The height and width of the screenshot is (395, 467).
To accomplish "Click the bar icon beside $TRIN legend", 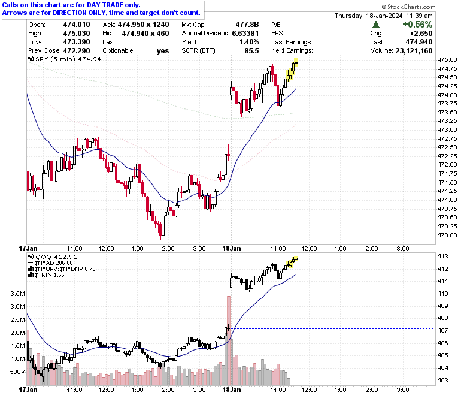I will [x=31, y=275].
